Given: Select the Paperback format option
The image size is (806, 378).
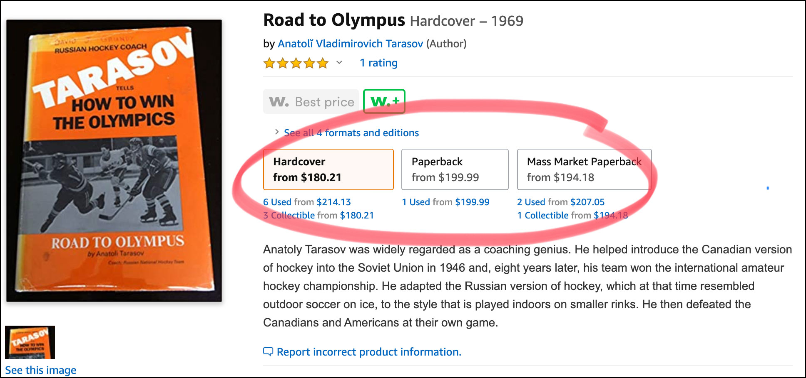Looking at the screenshot, I should tap(455, 169).
